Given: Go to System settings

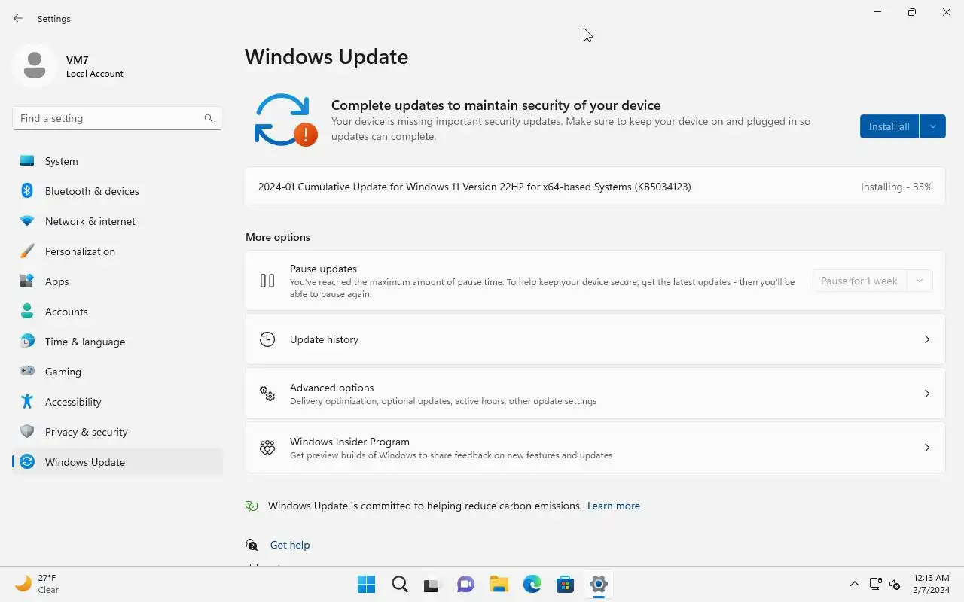Looking at the screenshot, I should click(x=117, y=161).
